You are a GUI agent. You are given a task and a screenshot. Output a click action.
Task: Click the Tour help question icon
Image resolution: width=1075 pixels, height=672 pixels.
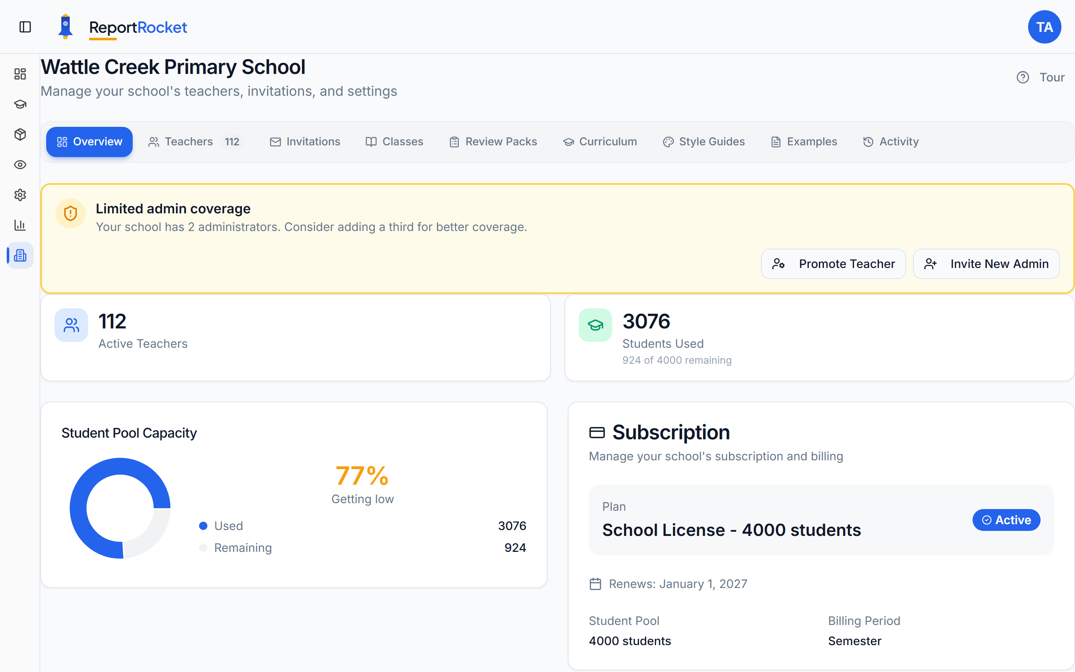click(x=1023, y=77)
